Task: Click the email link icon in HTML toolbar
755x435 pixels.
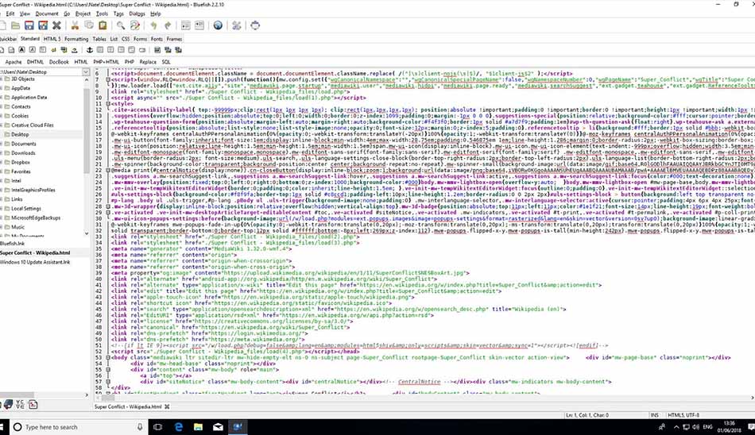Action: [142, 49]
